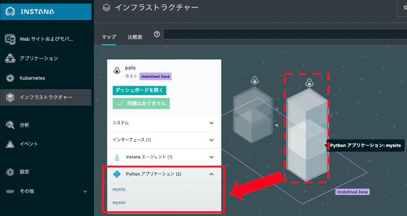Click the Python logo icon in panel
Image resolution: width=407 pixels, height=216 pixels.
[117, 174]
